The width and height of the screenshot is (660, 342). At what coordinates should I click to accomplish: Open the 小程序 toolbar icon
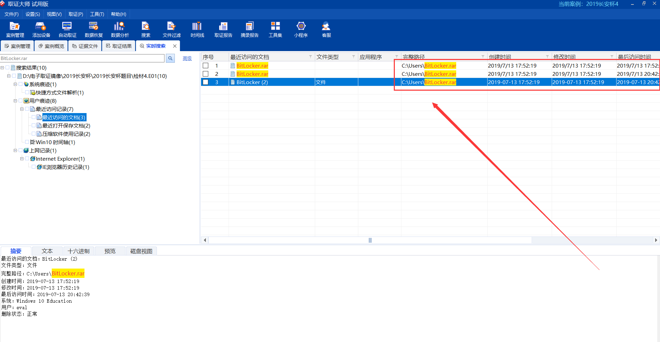301,30
